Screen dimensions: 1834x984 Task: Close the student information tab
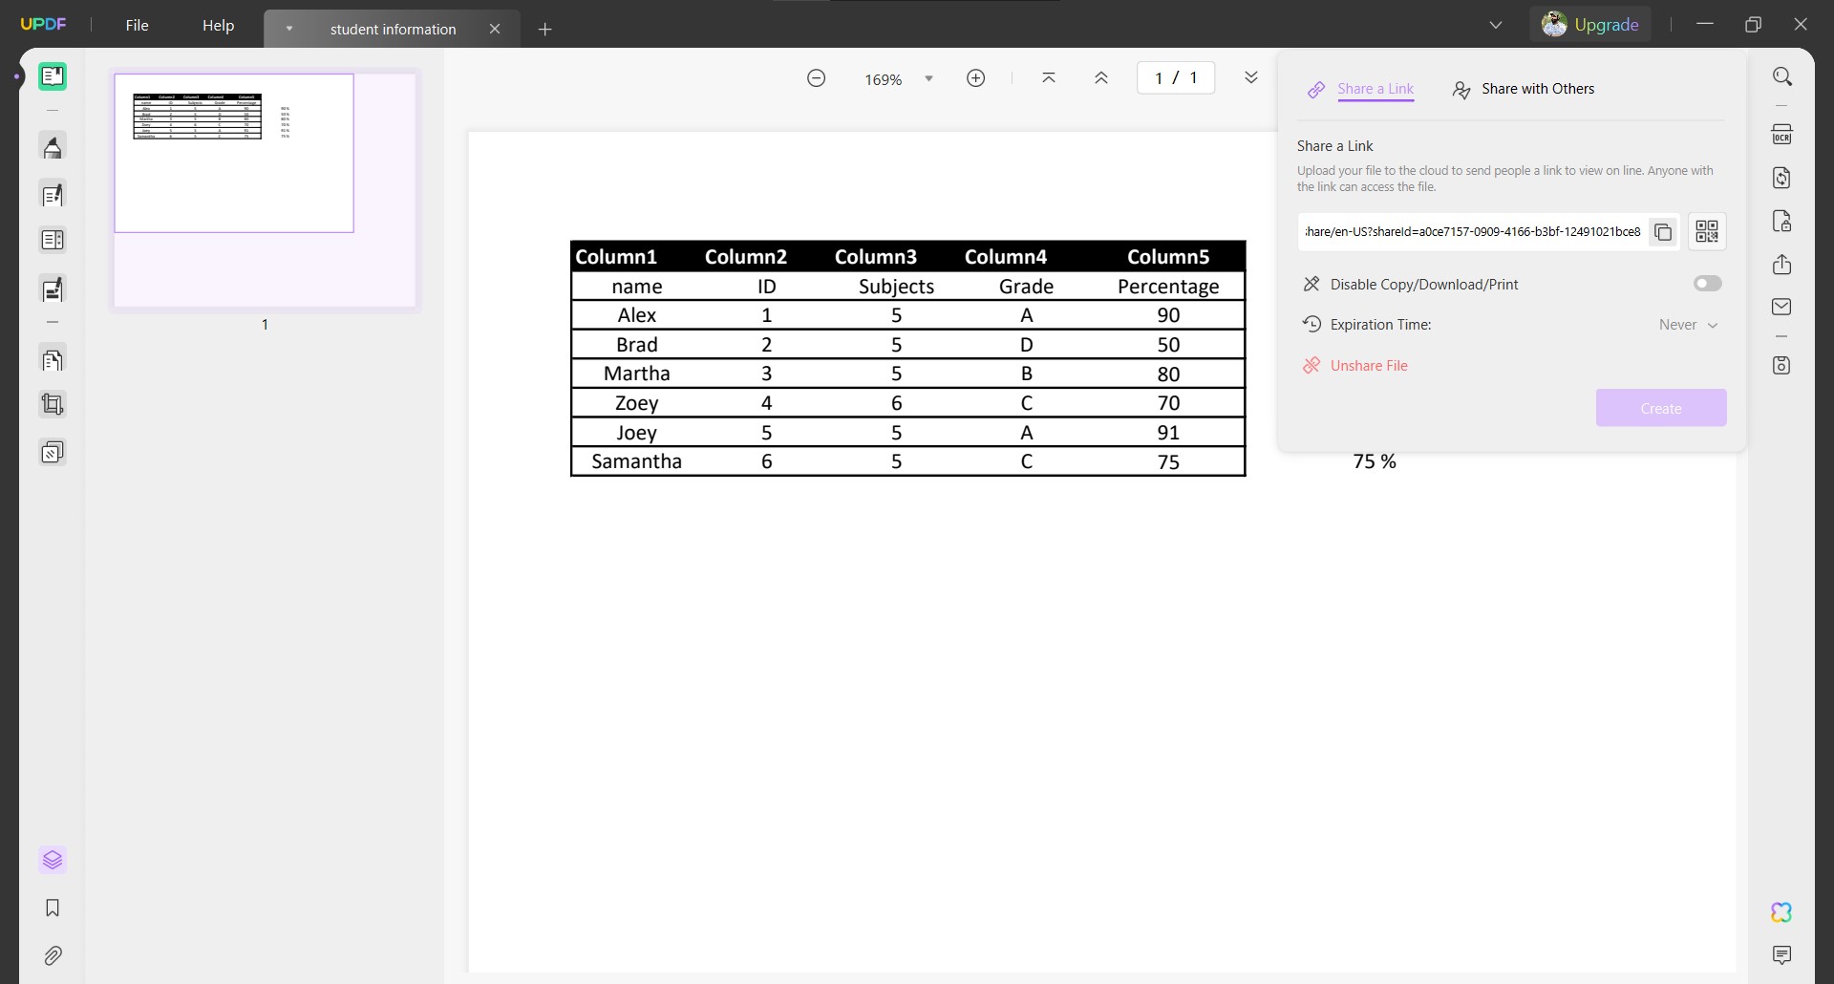coord(495,29)
